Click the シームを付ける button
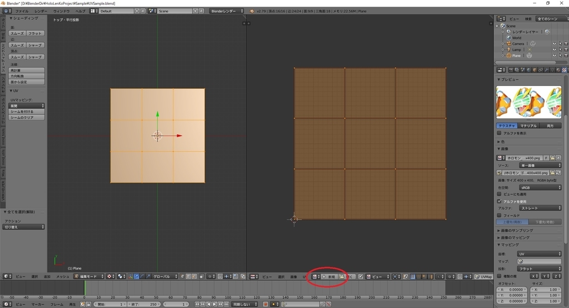 [x=27, y=112]
